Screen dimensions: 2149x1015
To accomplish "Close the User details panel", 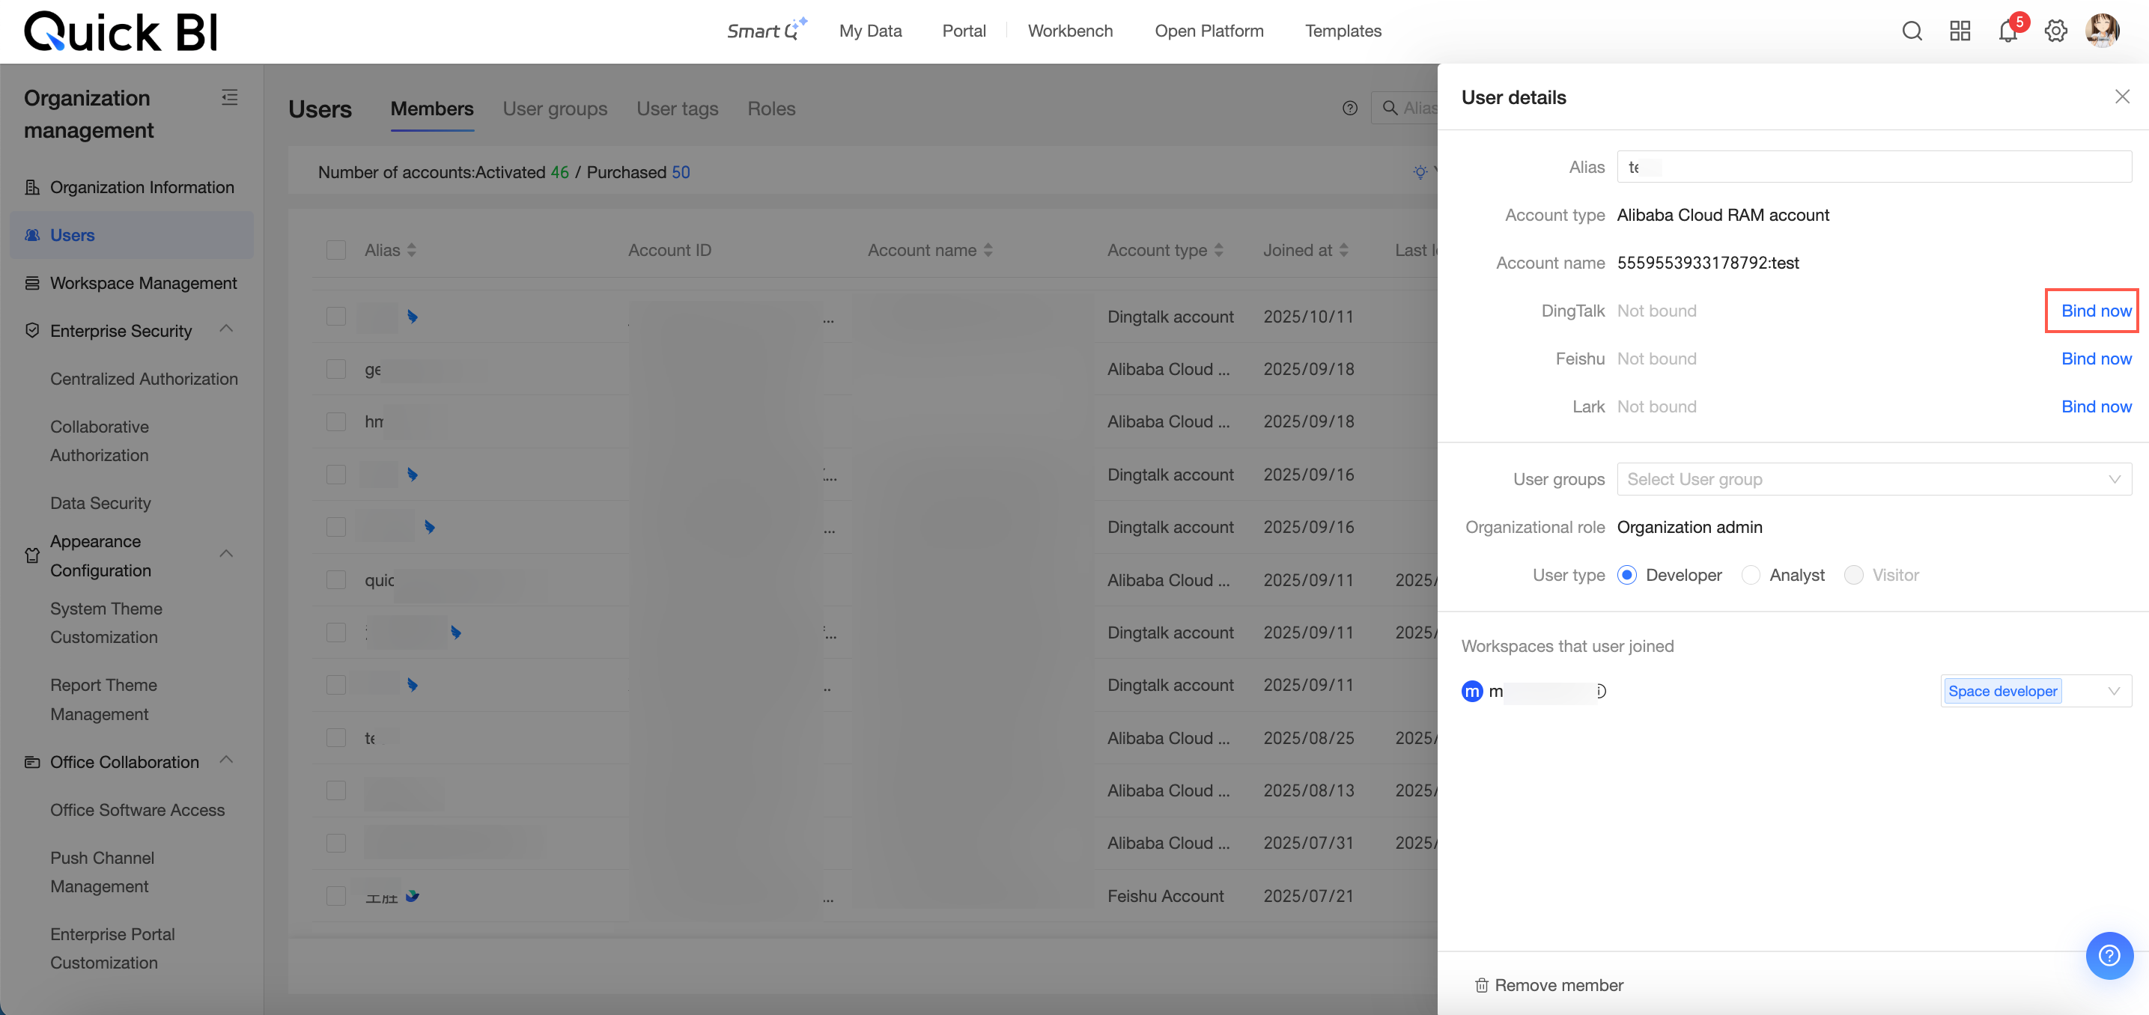I will point(2121,97).
